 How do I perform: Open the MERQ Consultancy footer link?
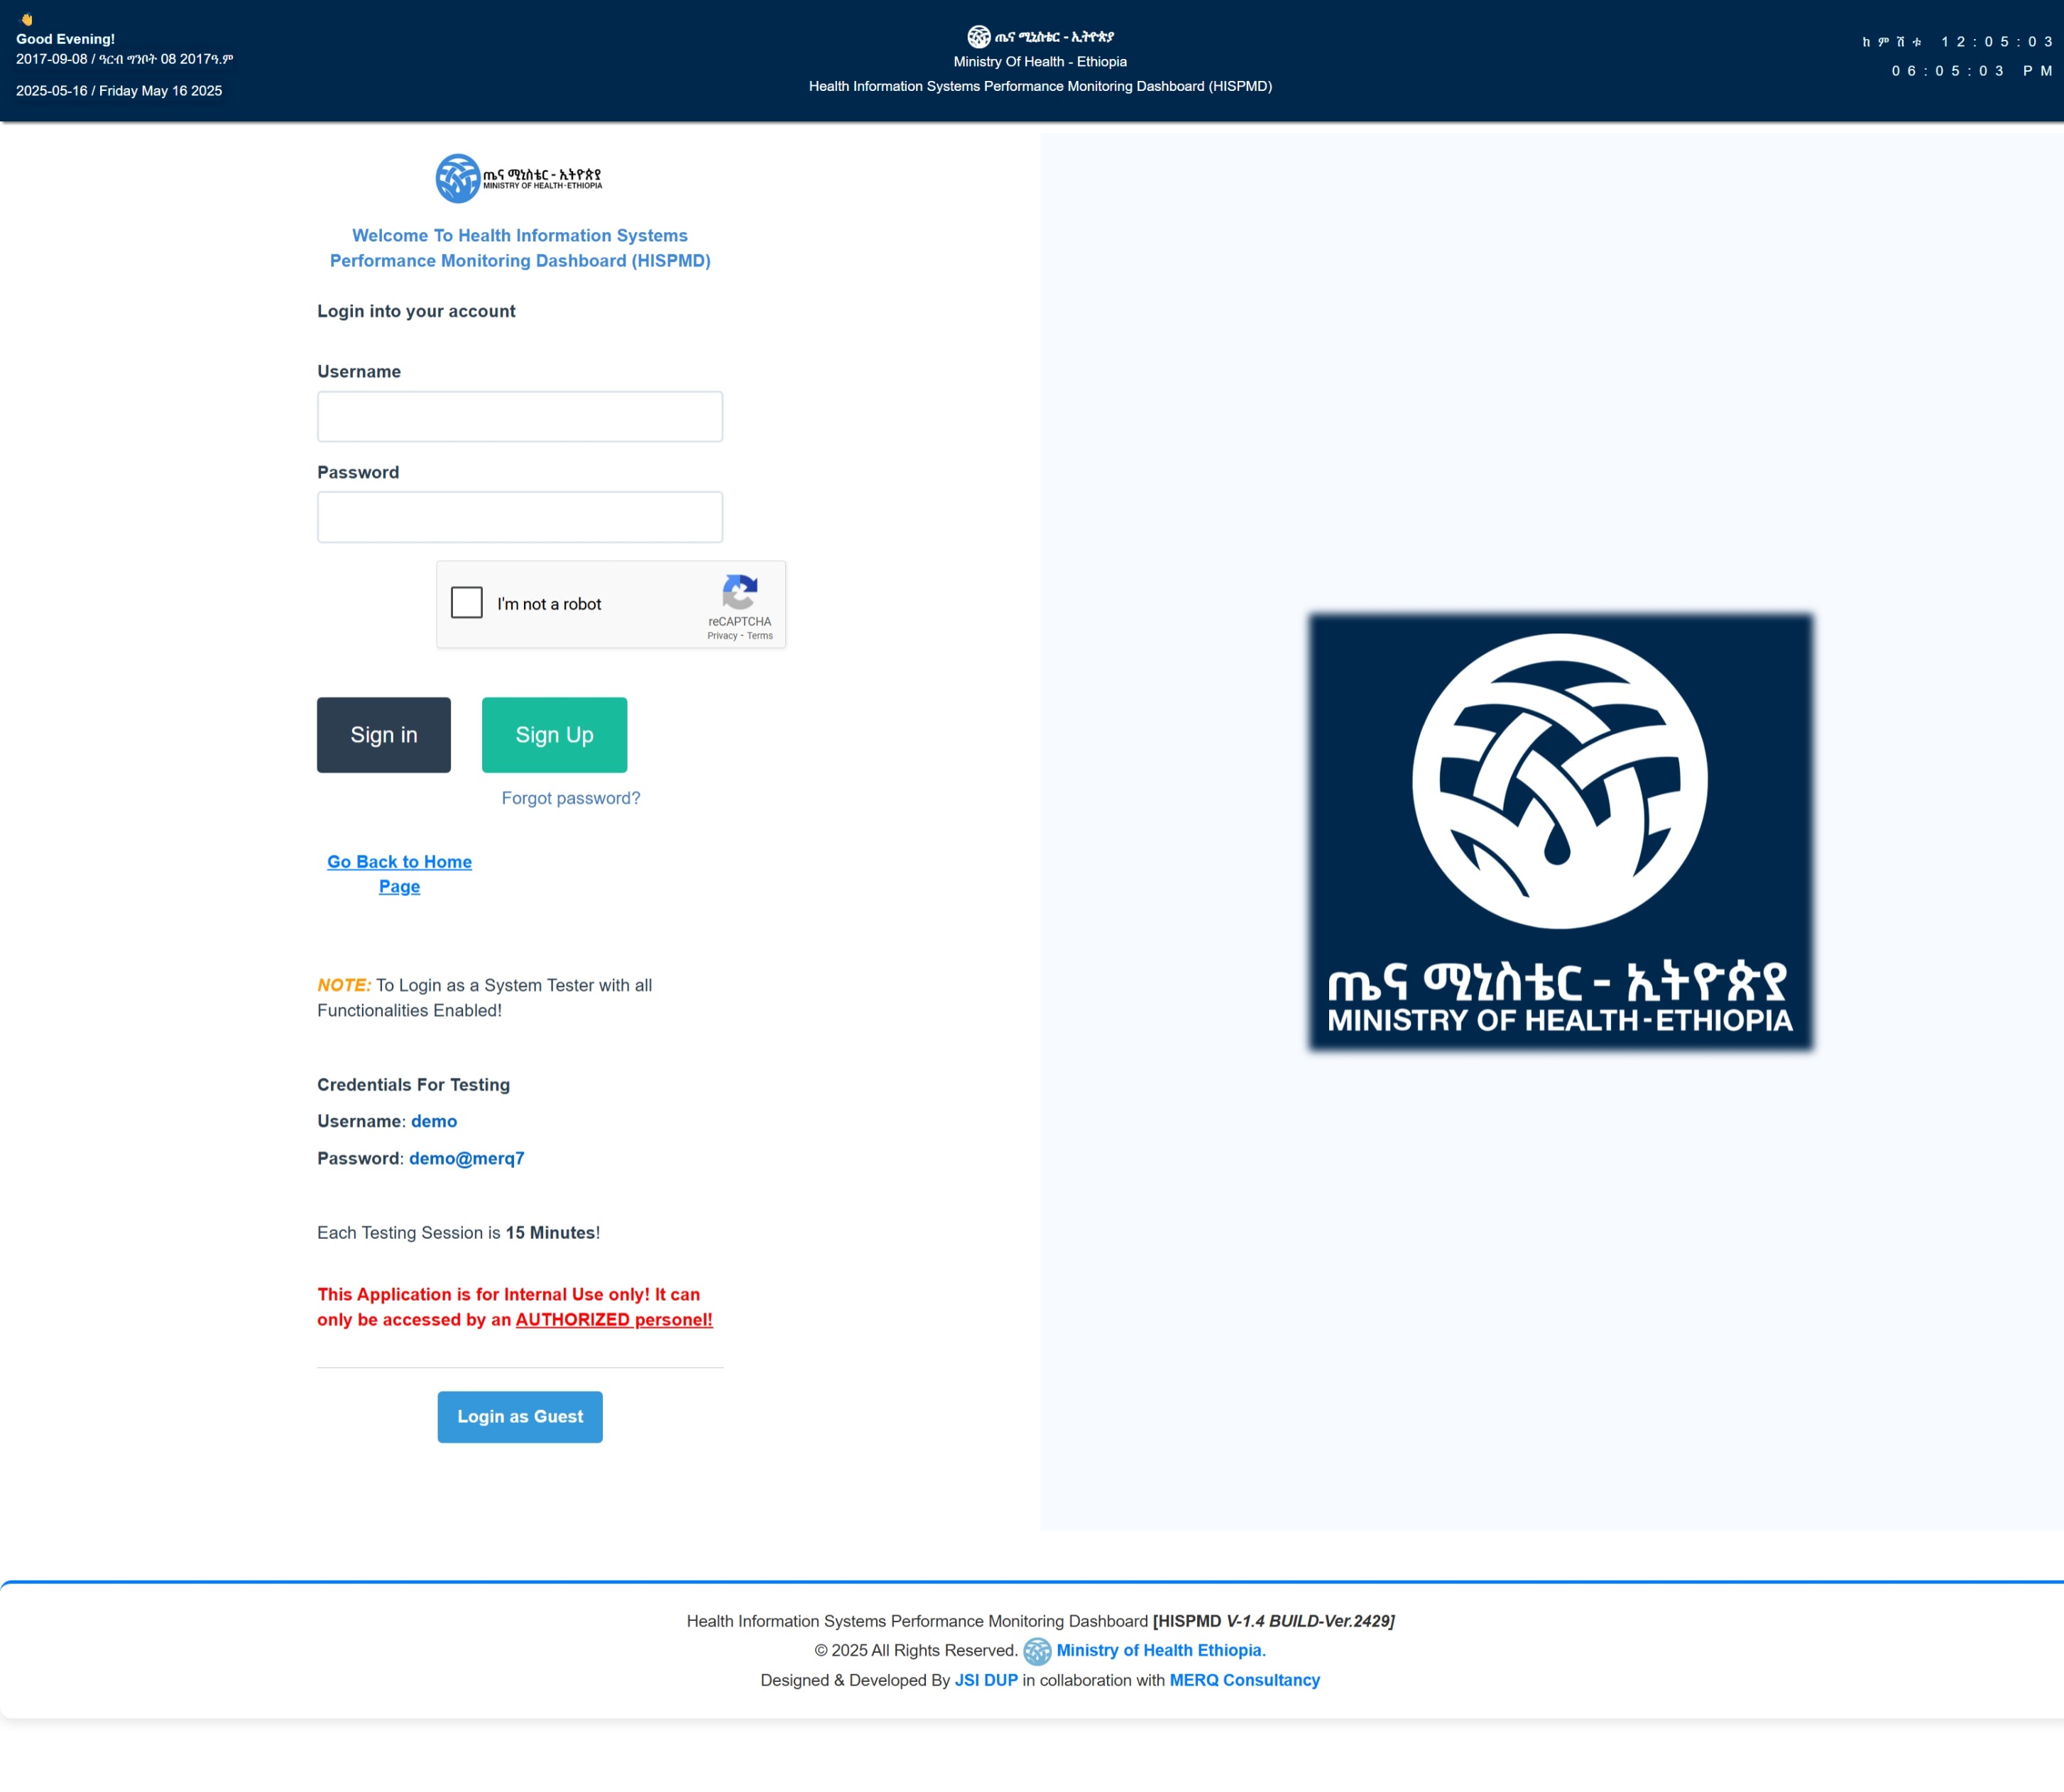pyautogui.click(x=1244, y=1681)
